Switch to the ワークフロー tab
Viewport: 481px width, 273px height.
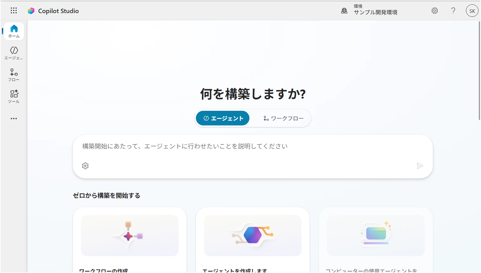tap(284, 118)
